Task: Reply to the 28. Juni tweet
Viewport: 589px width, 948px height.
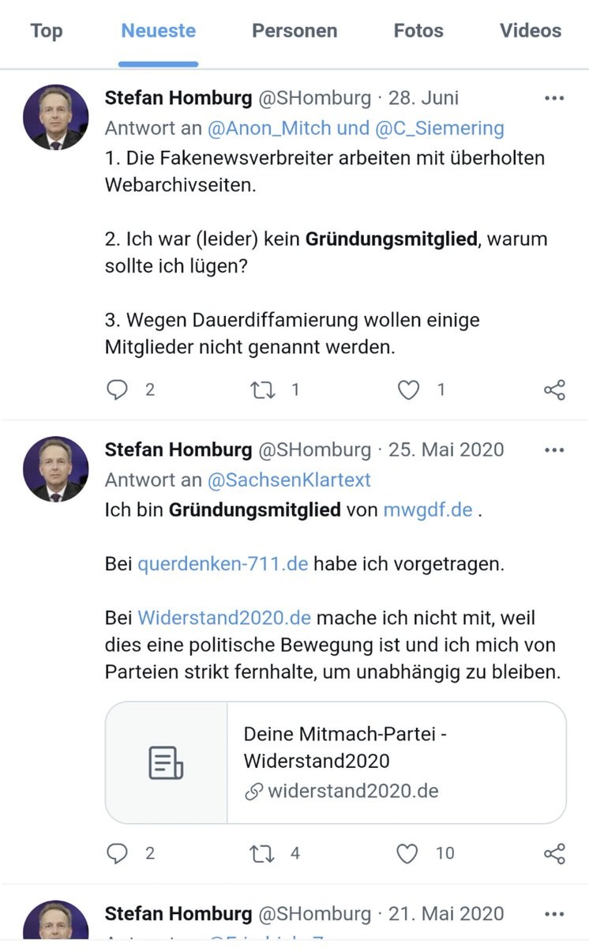Action: (x=117, y=389)
